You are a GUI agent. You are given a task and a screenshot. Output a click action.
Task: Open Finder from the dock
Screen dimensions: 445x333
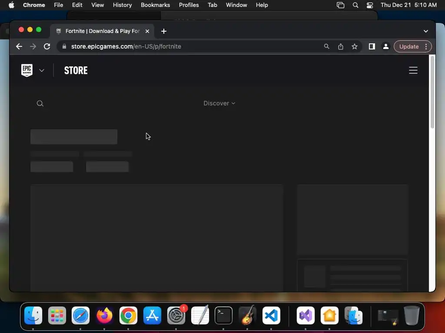tap(33, 316)
